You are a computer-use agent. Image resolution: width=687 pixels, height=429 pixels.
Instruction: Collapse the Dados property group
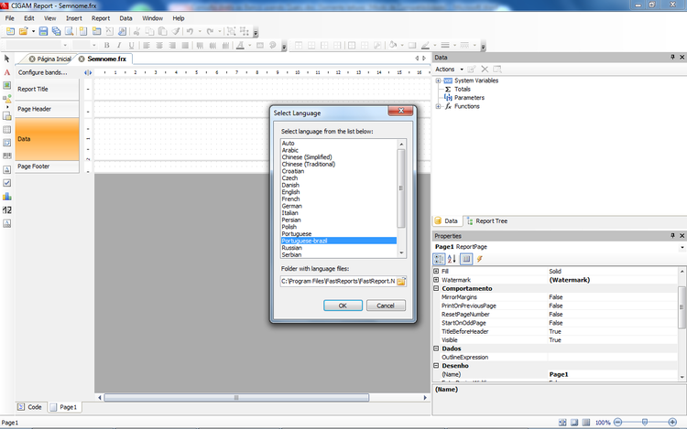436,349
